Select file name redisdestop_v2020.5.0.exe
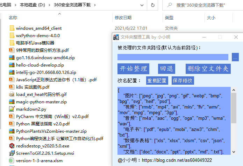Viewport: 243px width, 166px height. tap(43, 146)
